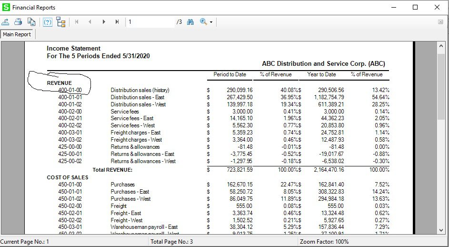Image resolution: width=449 pixels, height=247 pixels.
Task: Click the Copy icon in toolbar
Action: (31, 22)
